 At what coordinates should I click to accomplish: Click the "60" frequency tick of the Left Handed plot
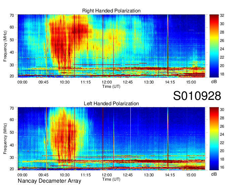[x=12, y=120]
